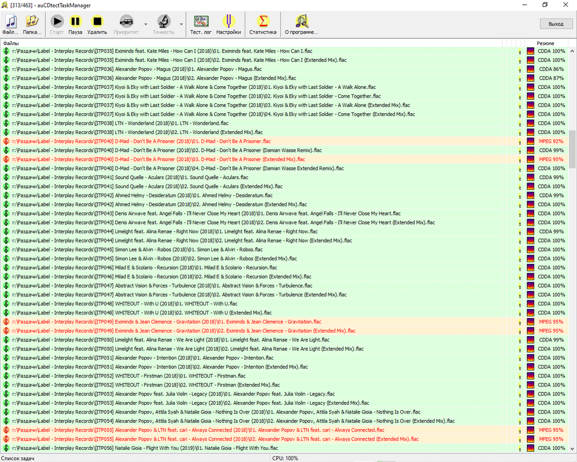Click the auCDtectTaskManager title bar icon
Viewport: 577px width, 462px height.
[5, 5]
